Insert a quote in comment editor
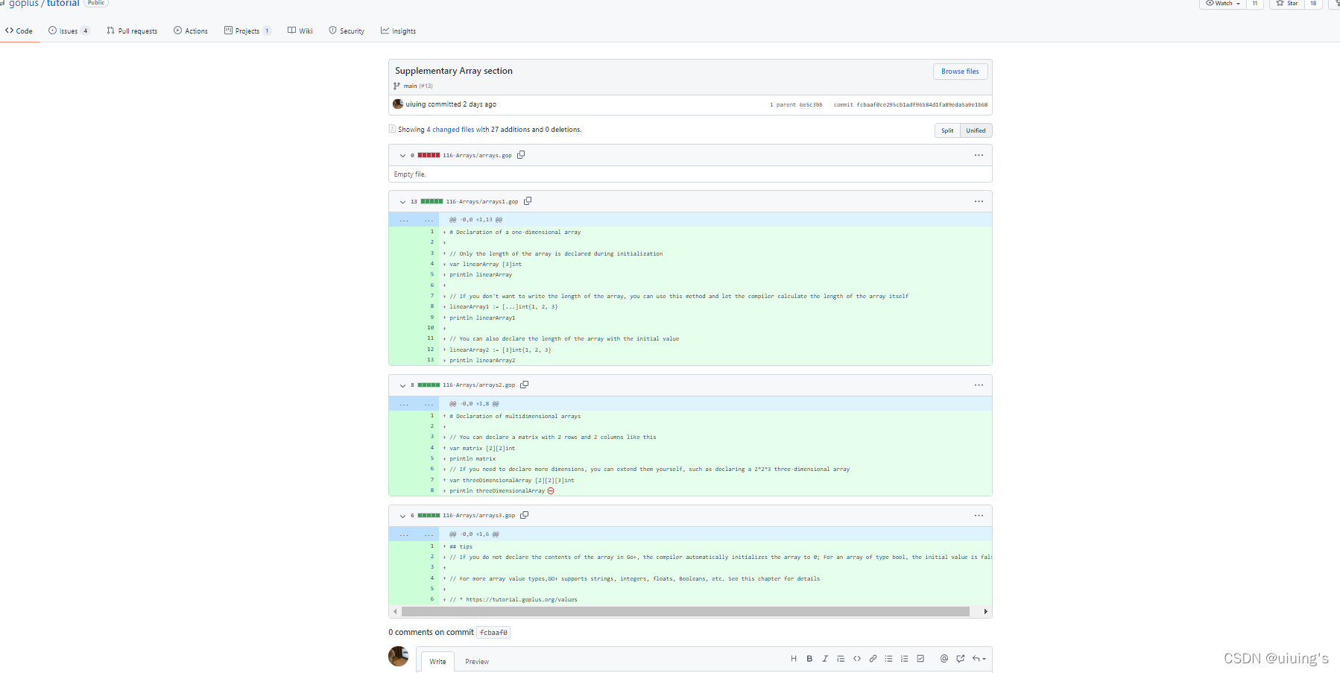The height and width of the screenshot is (673, 1340). [x=841, y=659]
